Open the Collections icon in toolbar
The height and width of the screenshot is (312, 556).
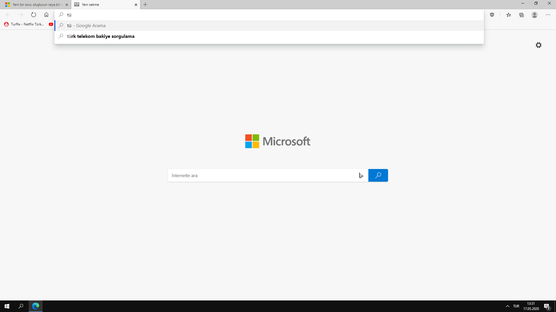(522, 15)
